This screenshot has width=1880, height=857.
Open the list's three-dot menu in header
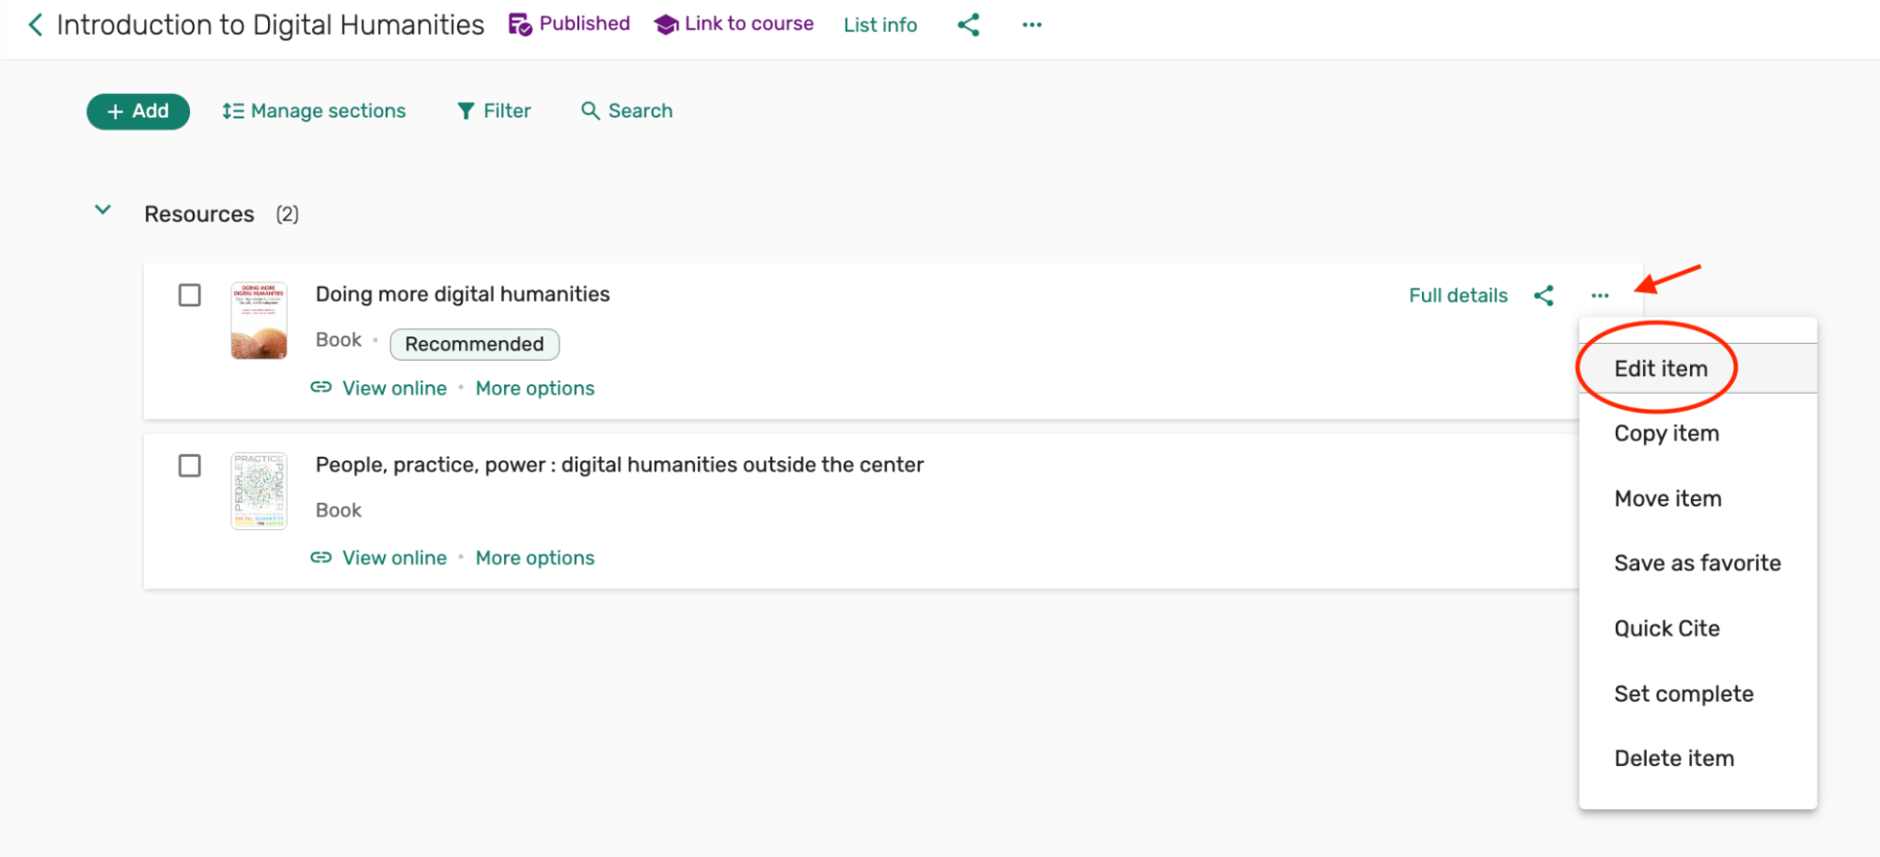[x=1032, y=25]
